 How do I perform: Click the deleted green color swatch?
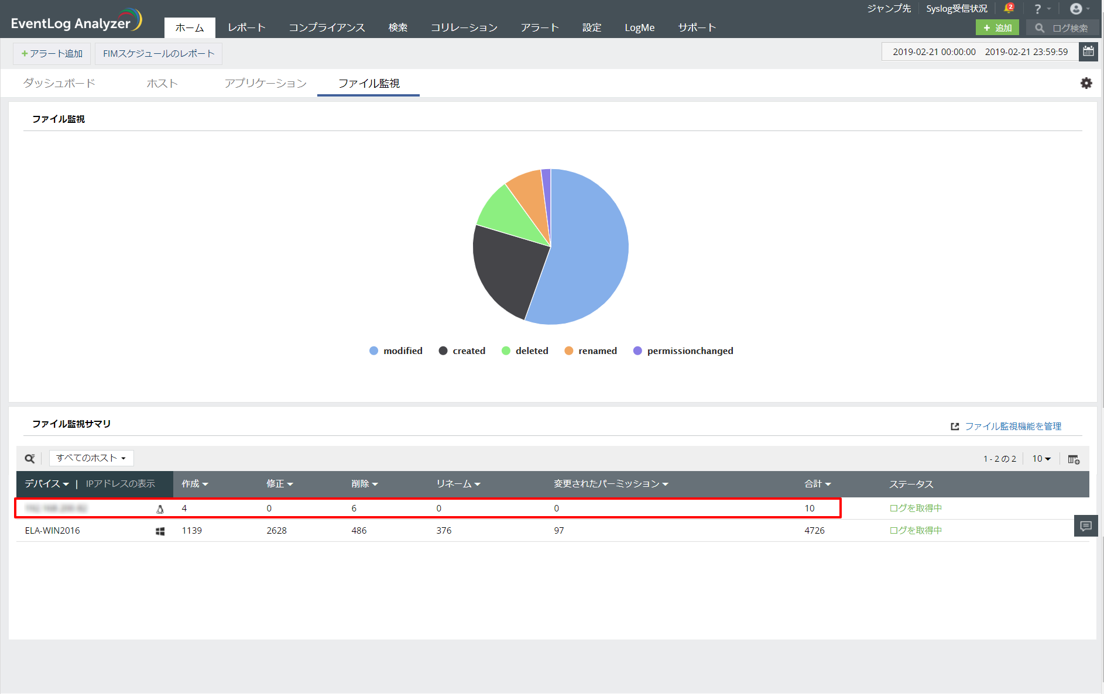point(506,351)
